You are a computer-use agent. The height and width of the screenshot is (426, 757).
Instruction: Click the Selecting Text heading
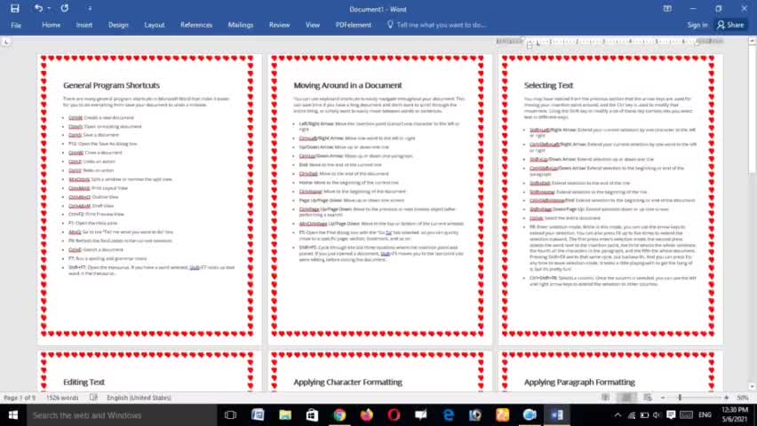click(x=548, y=85)
